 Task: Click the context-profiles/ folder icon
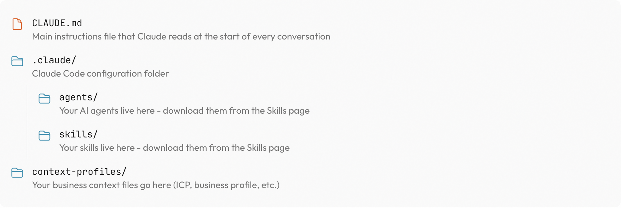[x=17, y=173]
